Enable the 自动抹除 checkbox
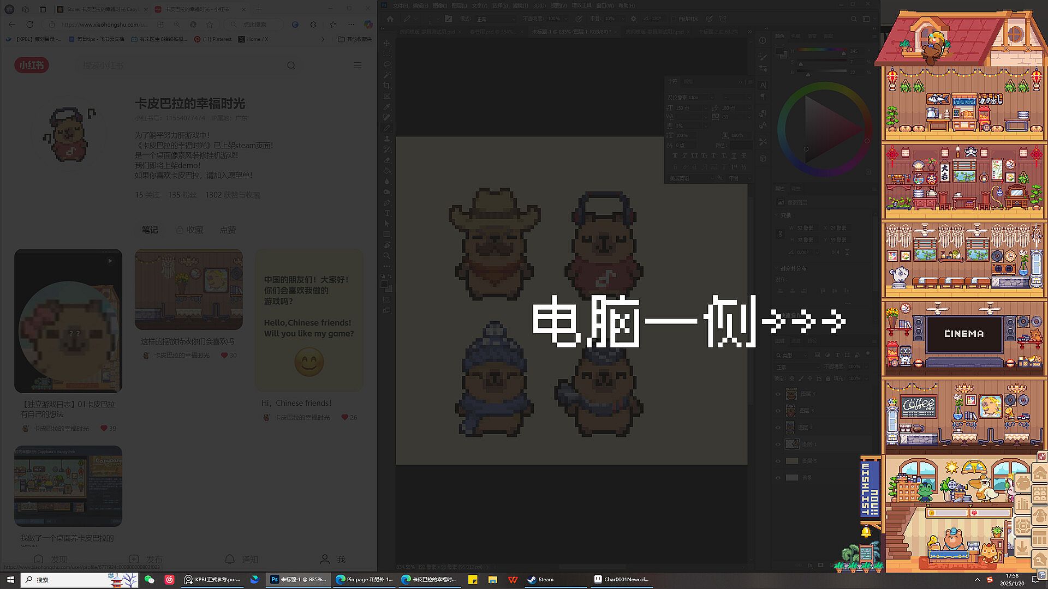 pos(674,19)
